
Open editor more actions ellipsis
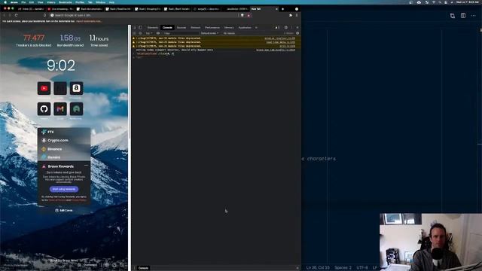(x=474, y=16)
